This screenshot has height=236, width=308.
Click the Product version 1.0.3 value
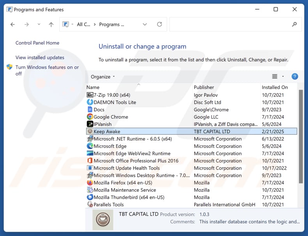pyautogui.click(x=204, y=214)
